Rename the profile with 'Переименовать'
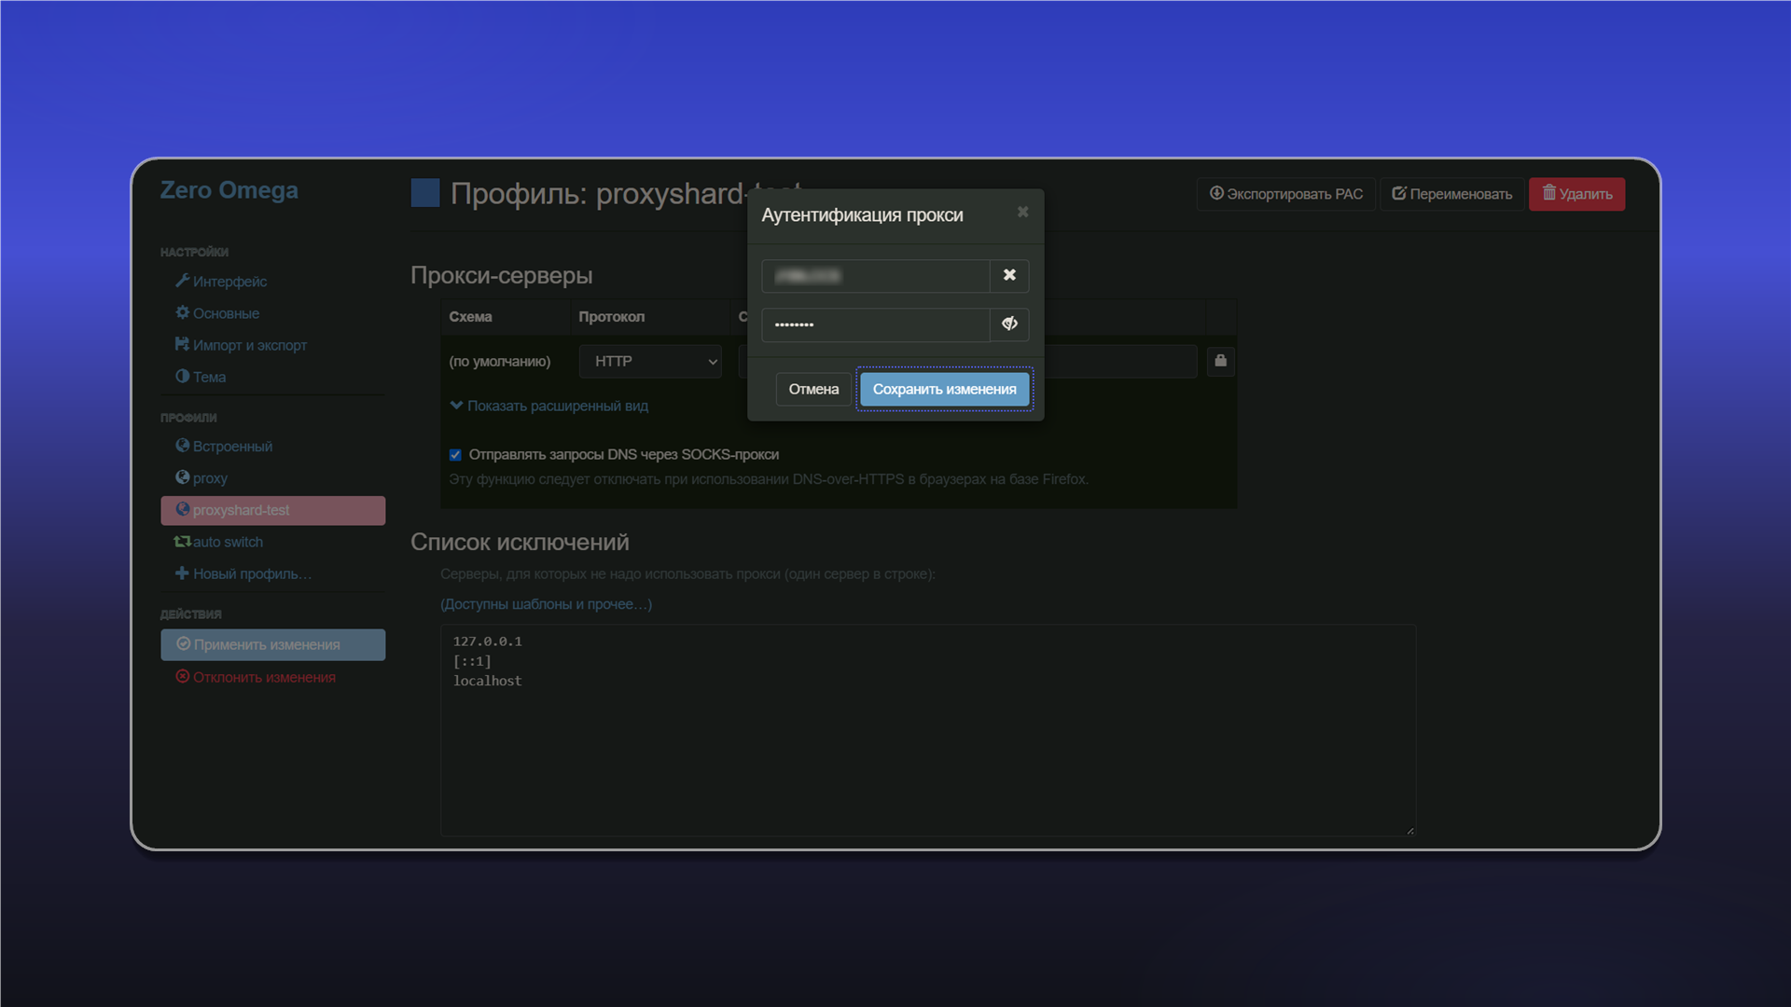Viewport: 1791px width, 1007px height. pyautogui.click(x=1452, y=194)
